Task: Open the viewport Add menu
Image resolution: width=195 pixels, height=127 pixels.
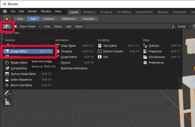Action: [x=68, y=26]
